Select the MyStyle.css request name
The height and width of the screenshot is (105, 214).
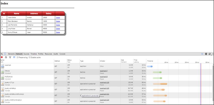coord(9,77)
